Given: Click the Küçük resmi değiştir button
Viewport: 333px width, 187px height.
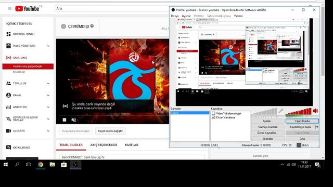Looking at the screenshot, I should (110, 131).
